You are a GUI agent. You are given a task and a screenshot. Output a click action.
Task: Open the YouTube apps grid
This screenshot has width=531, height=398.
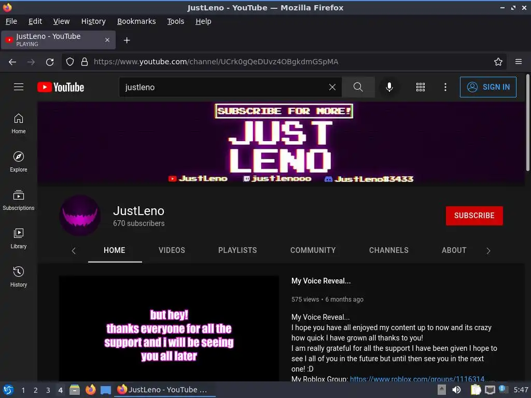pos(420,87)
